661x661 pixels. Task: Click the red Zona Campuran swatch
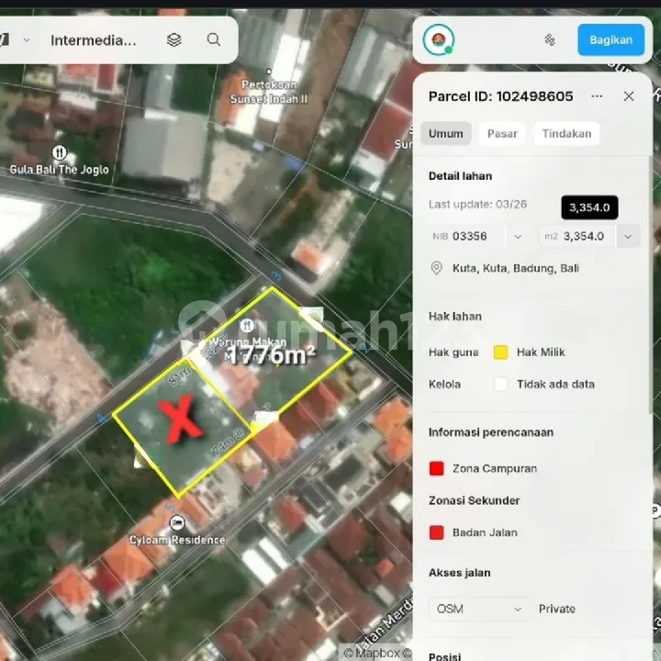tap(436, 469)
